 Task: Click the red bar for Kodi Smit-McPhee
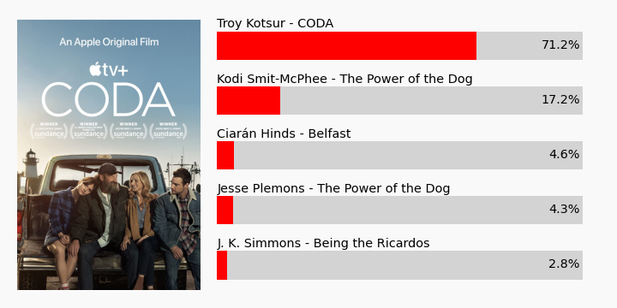(249, 101)
